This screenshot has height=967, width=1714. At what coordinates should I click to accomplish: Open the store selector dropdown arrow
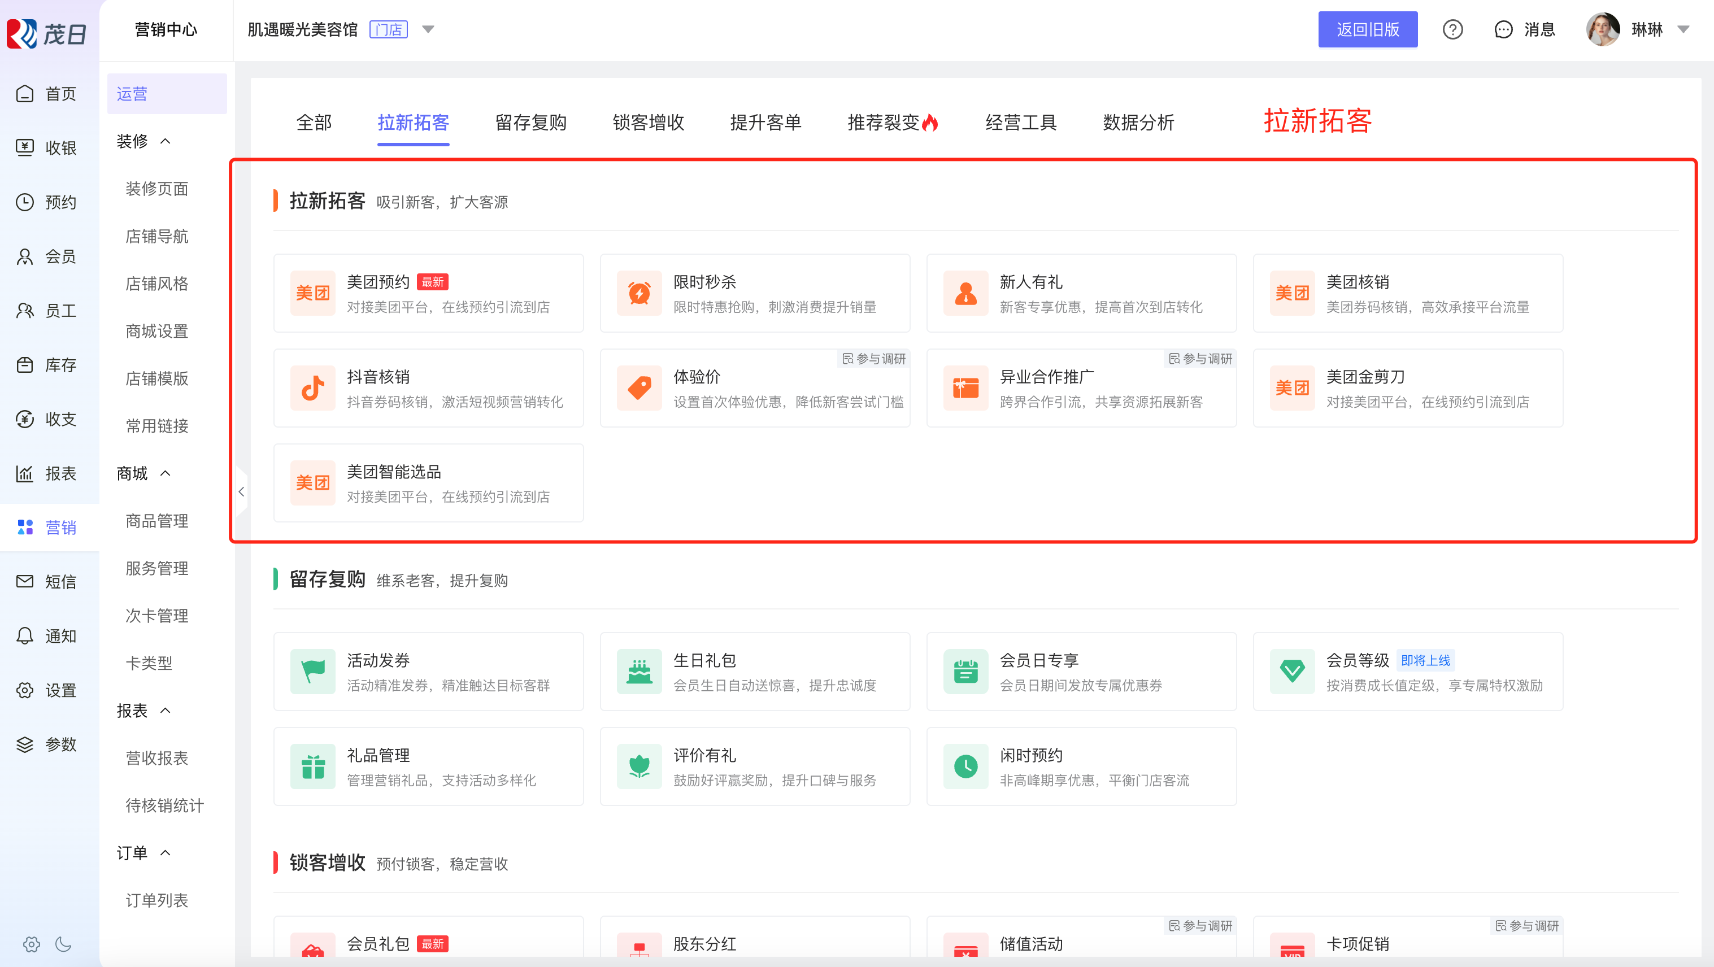pyautogui.click(x=428, y=29)
